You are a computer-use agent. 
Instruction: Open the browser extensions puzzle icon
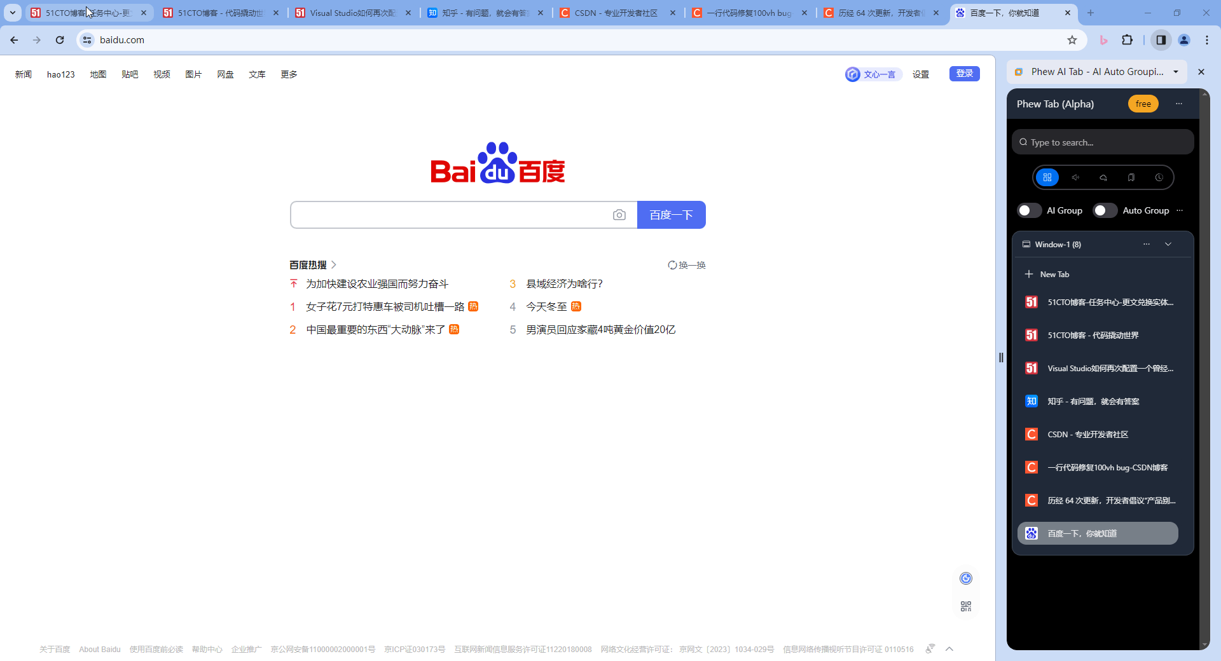tap(1128, 39)
